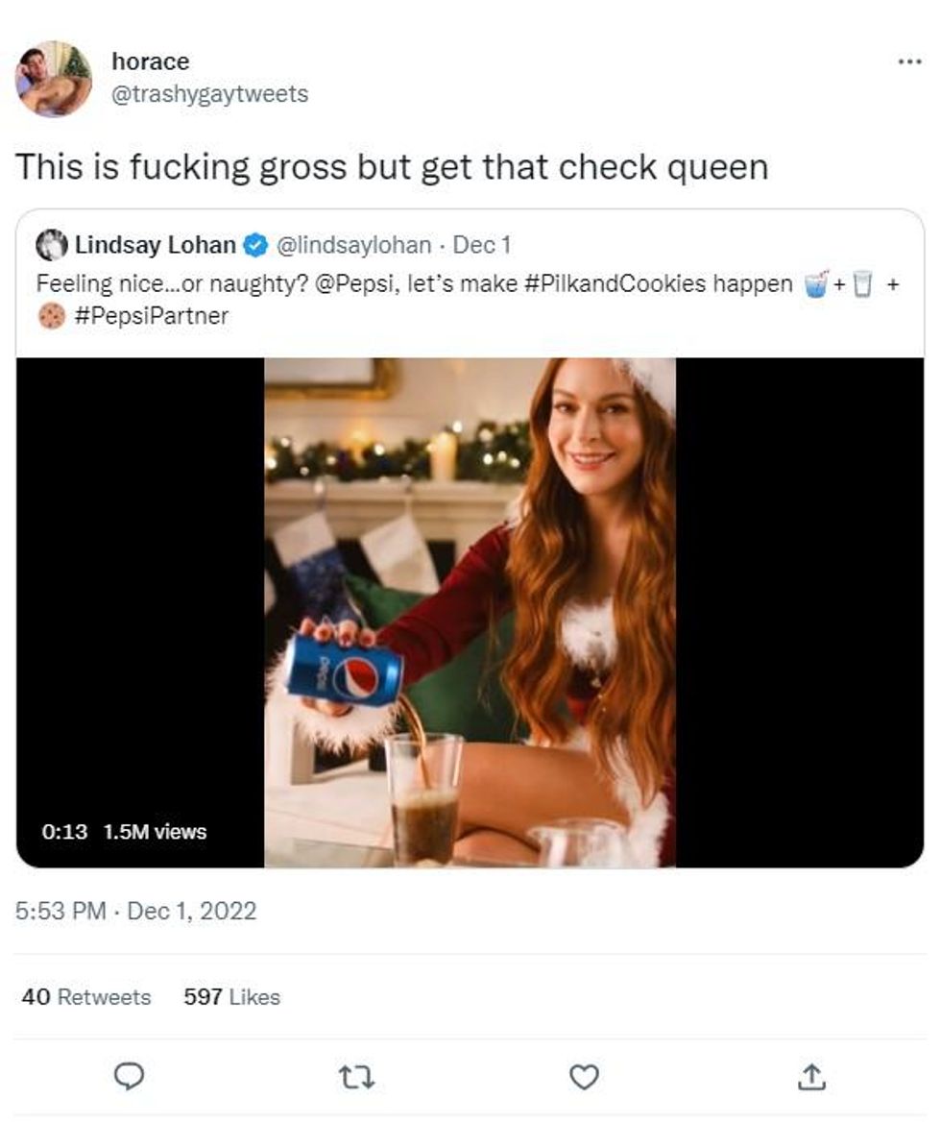Open the three-dot more options menu
Viewport: 941px width, 1122px height.
(x=908, y=61)
